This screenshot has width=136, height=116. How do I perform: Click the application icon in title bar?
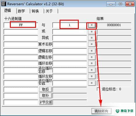[4, 4]
